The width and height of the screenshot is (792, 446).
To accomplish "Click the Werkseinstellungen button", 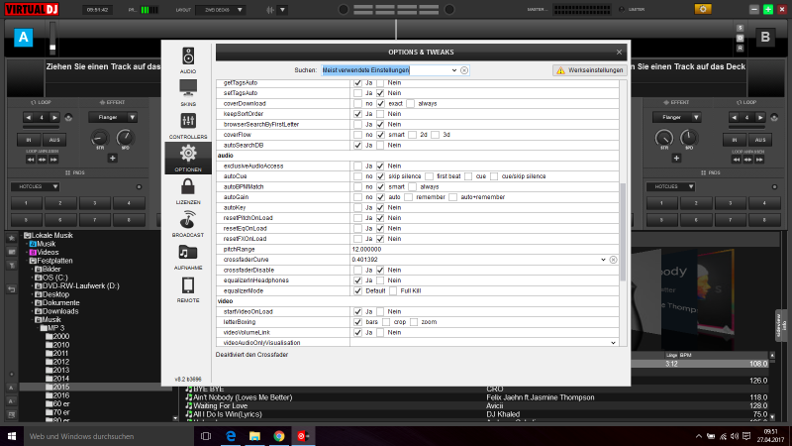I will [x=589, y=70].
